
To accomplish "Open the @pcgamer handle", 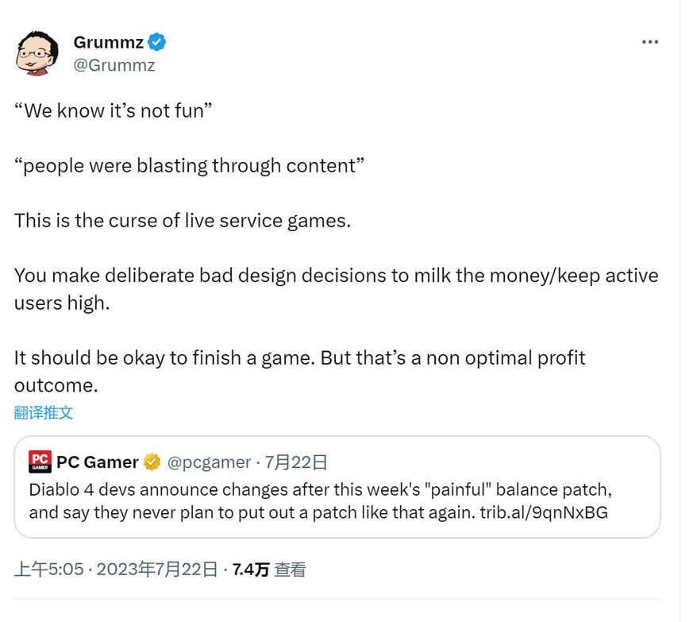I will (208, 462).
